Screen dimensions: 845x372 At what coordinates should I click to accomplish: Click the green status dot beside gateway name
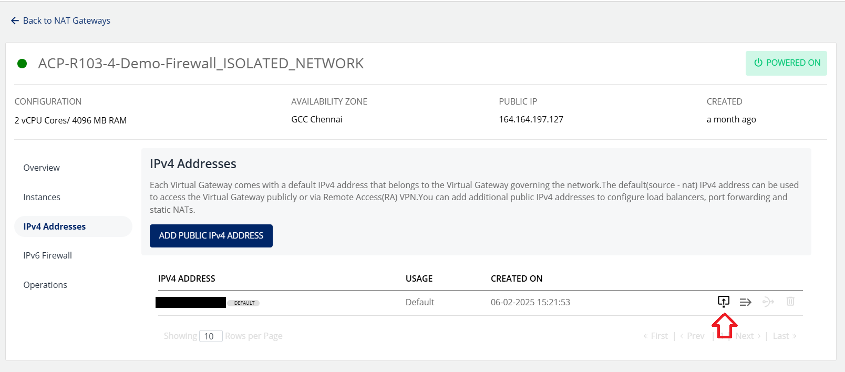coord(22,64)
